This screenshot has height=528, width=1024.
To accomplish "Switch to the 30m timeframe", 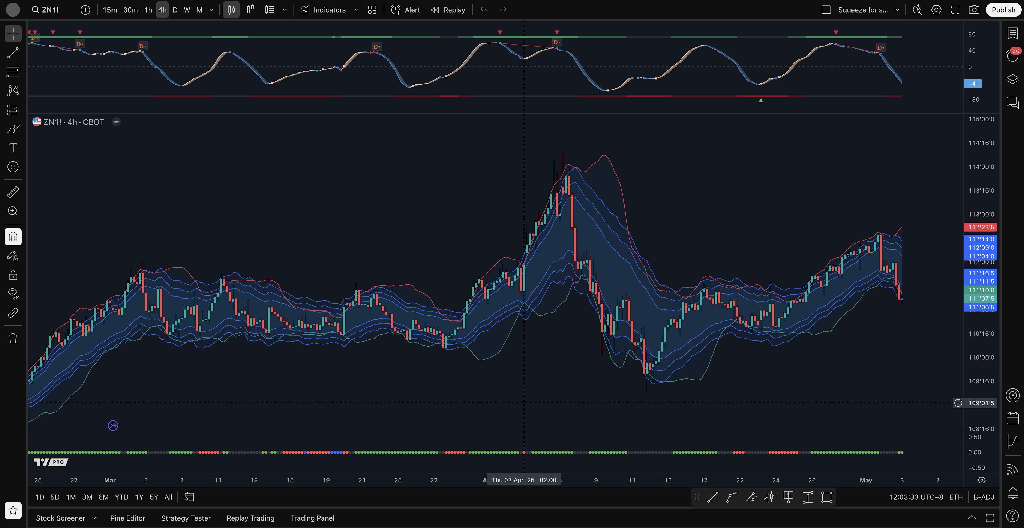I will [x=130, y=10].
